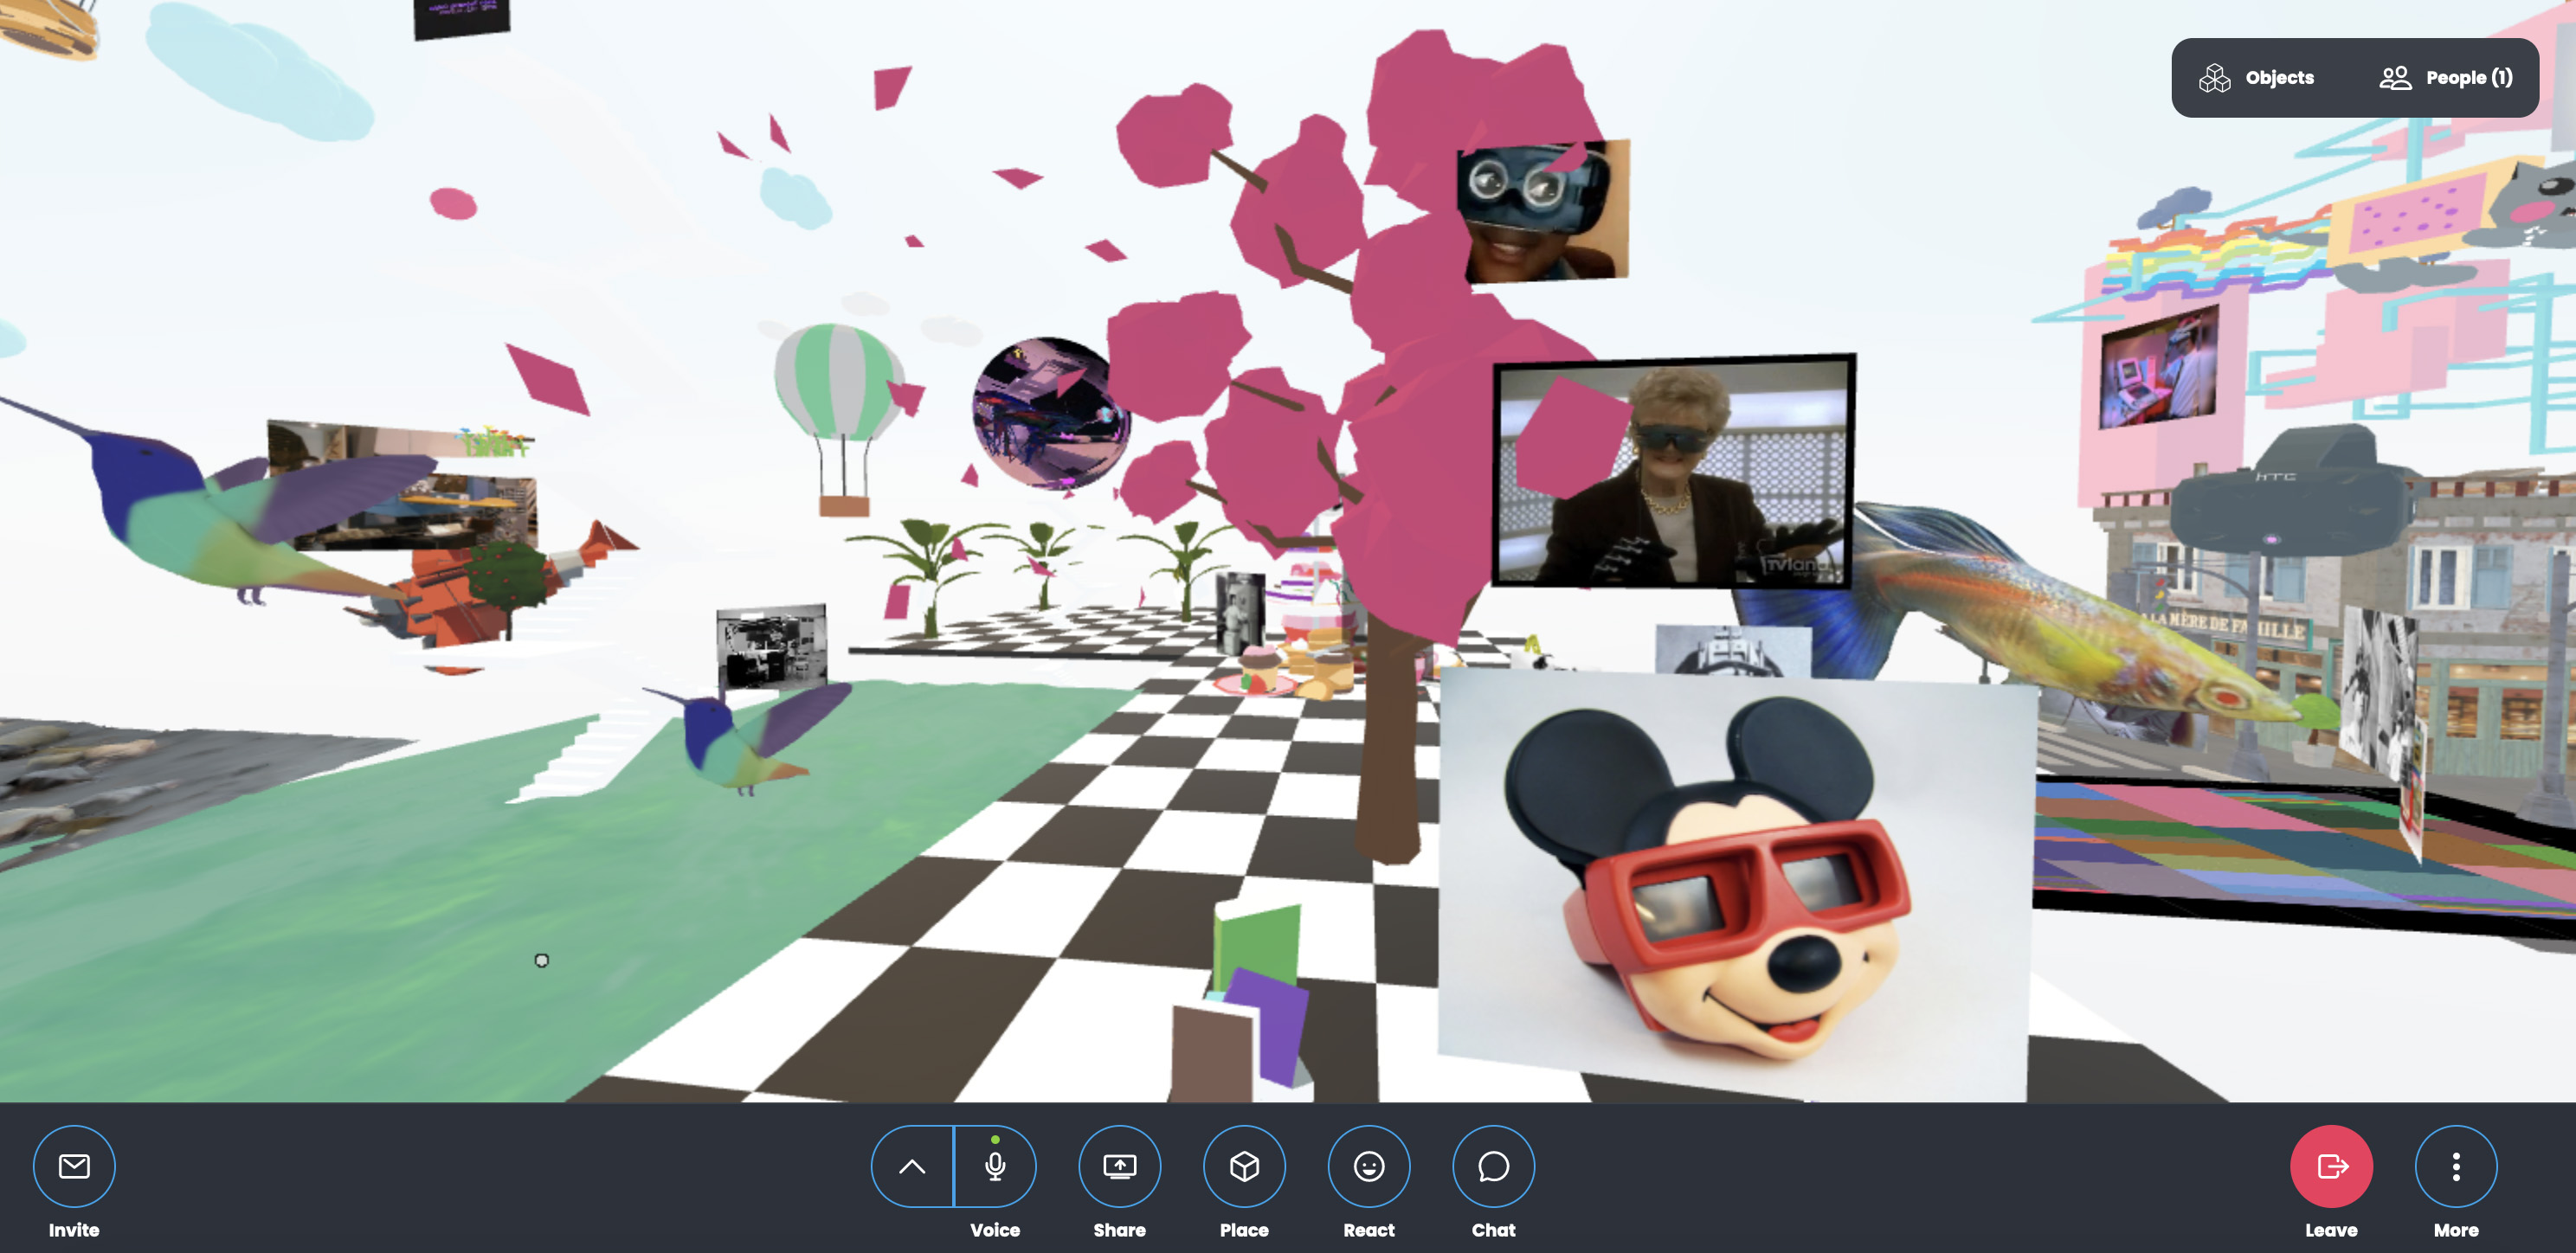Viewport: 2576px width, 1253px height.
Task: Click the red Leave room button
Action: [x=2330, y=1166]
